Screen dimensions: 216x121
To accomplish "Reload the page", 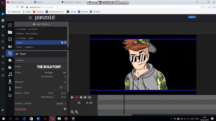I will 18,7.
